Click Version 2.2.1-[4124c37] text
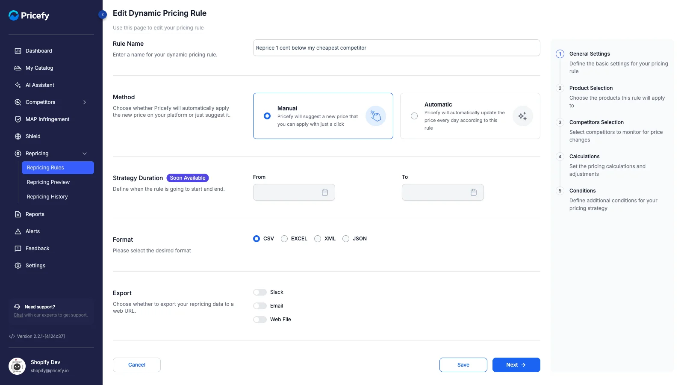 (41, 336)
